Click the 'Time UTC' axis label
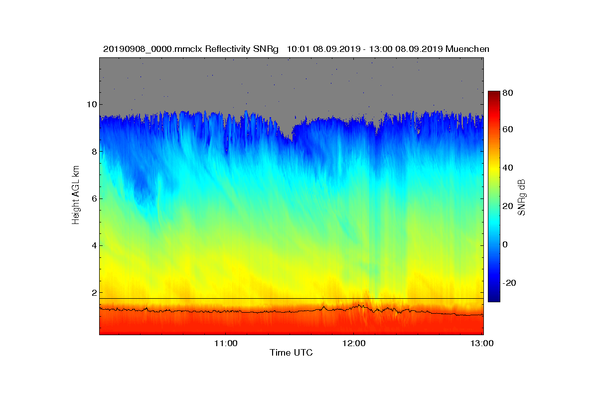 [x=292, y=353]
